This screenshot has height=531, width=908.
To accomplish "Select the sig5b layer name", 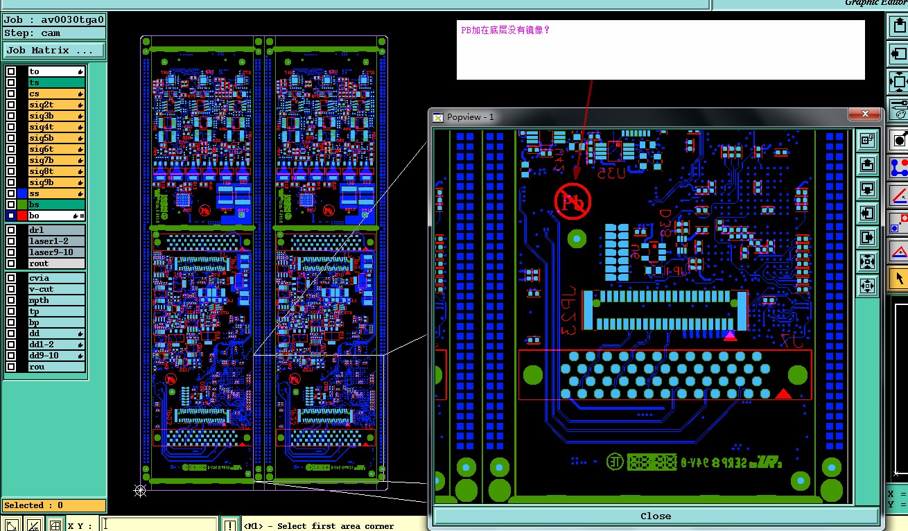I will click(x=56, y=138).
